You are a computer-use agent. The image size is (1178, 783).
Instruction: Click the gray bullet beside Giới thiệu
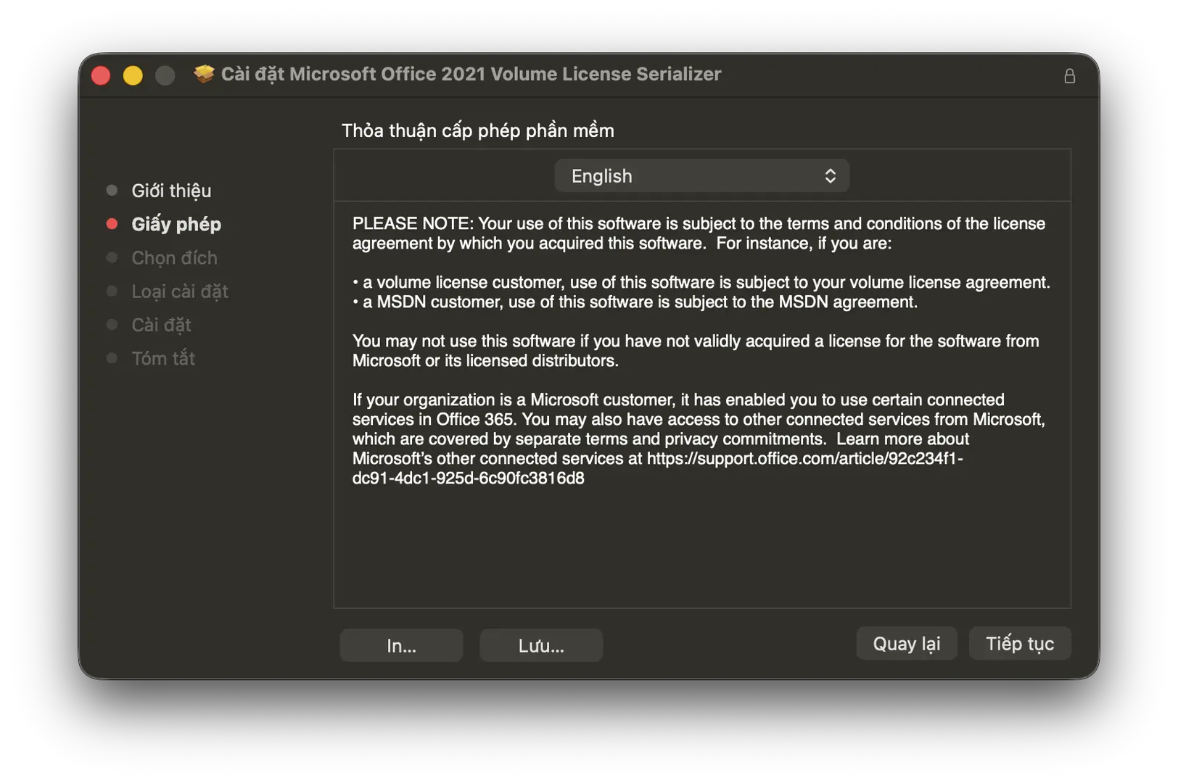pyautogui.click(x=112, y=191)
